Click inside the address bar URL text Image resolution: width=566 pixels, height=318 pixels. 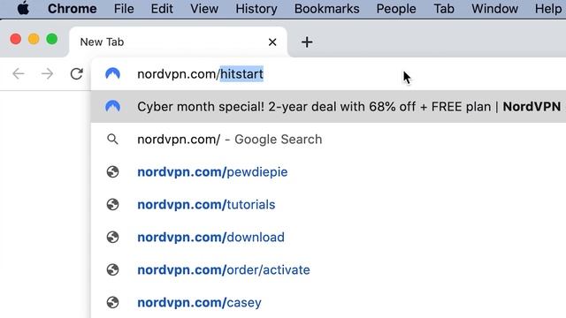click(201, 74)
